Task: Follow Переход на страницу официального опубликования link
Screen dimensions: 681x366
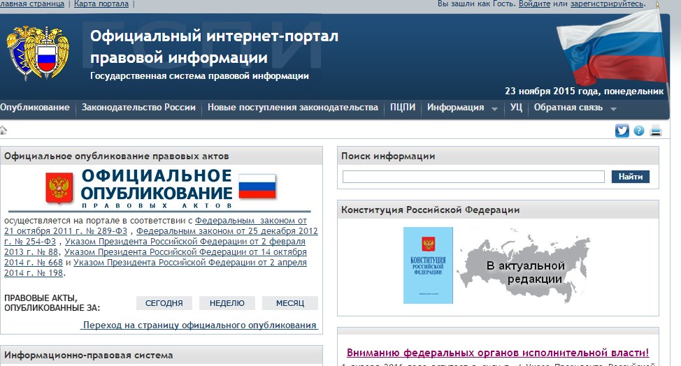Action: 199,325
